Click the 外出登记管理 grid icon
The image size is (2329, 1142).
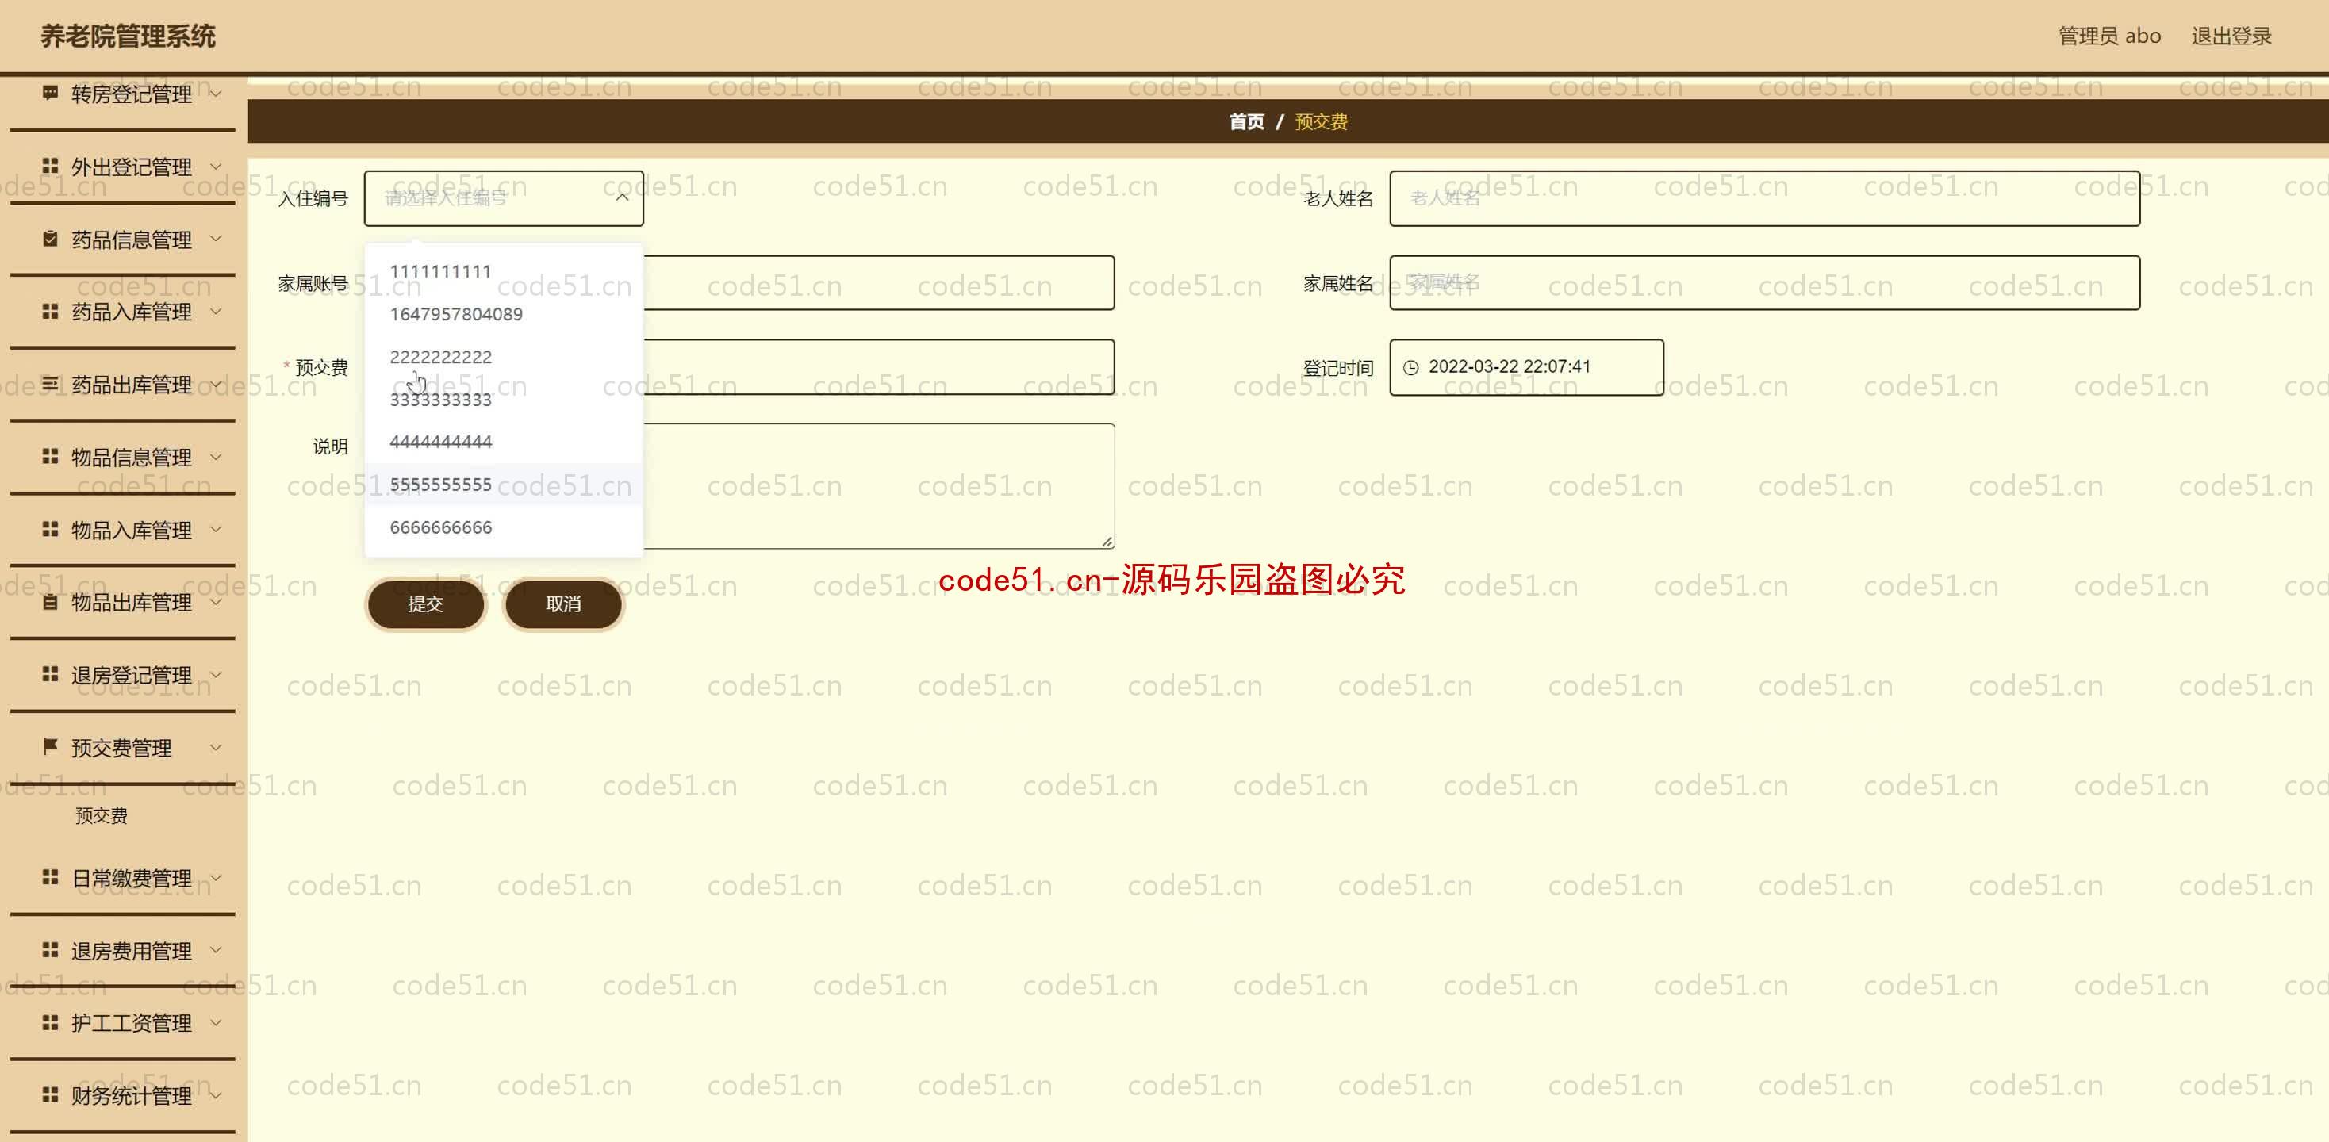pyautogui.click(x=51, y=167)
